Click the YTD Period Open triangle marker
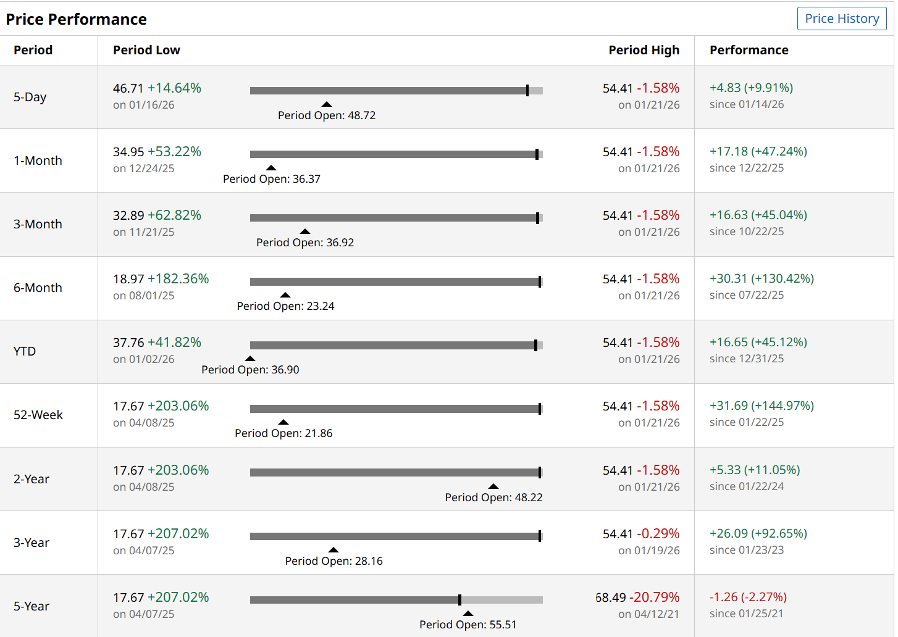The width and height of the screenshot is (898, 637). [250, 359]
